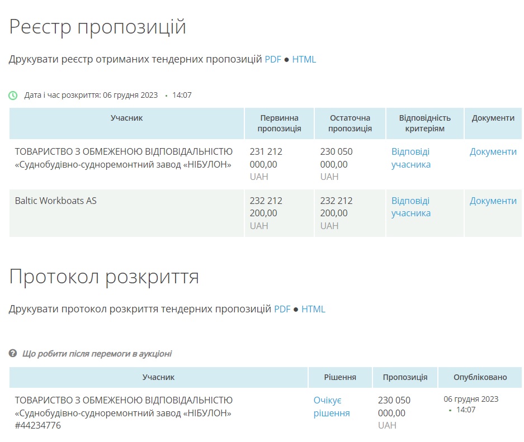Select published date '06 грудня 2023' in protocol
This screenshot has width=524, height=442.
471,400
